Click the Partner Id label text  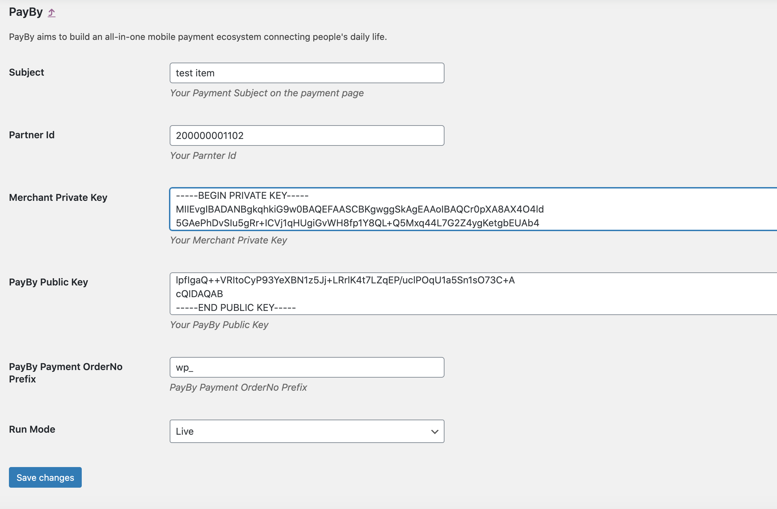(32, 135)
